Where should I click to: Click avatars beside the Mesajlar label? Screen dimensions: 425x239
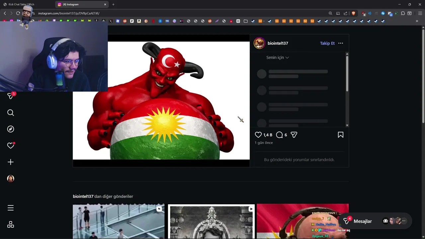394,221
